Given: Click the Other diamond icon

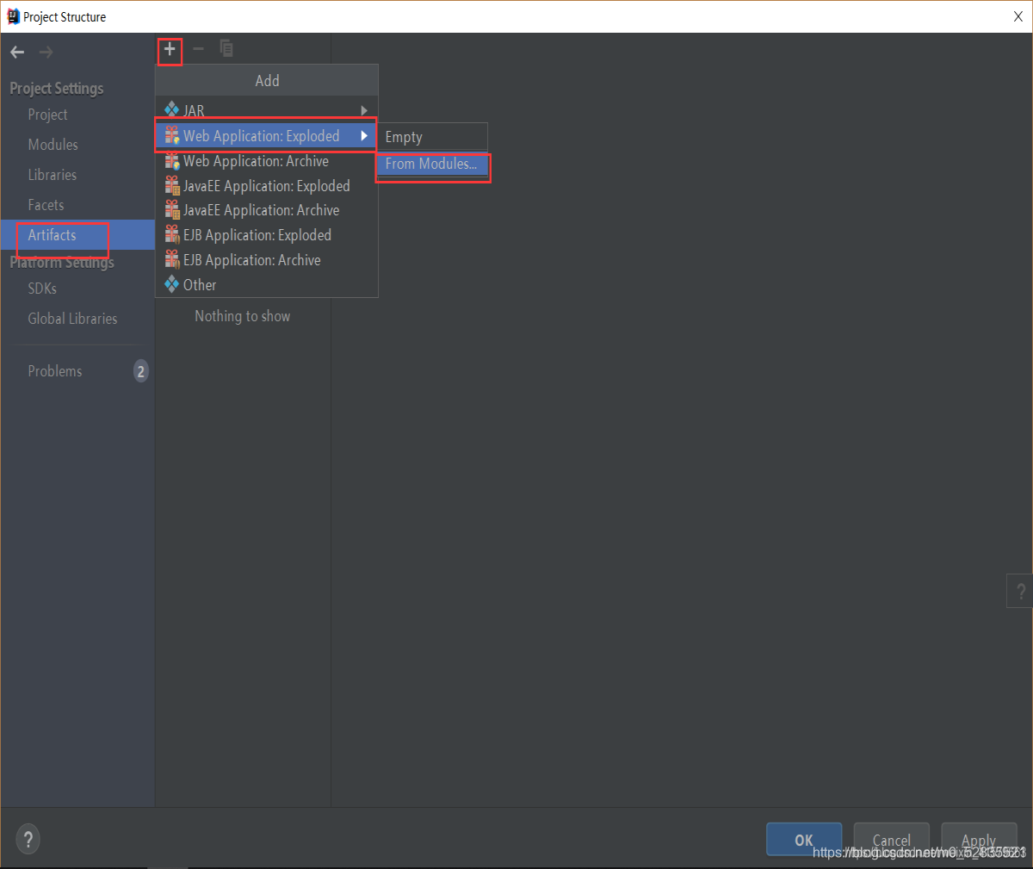Looking at the screenshot, I should point(172,283).
